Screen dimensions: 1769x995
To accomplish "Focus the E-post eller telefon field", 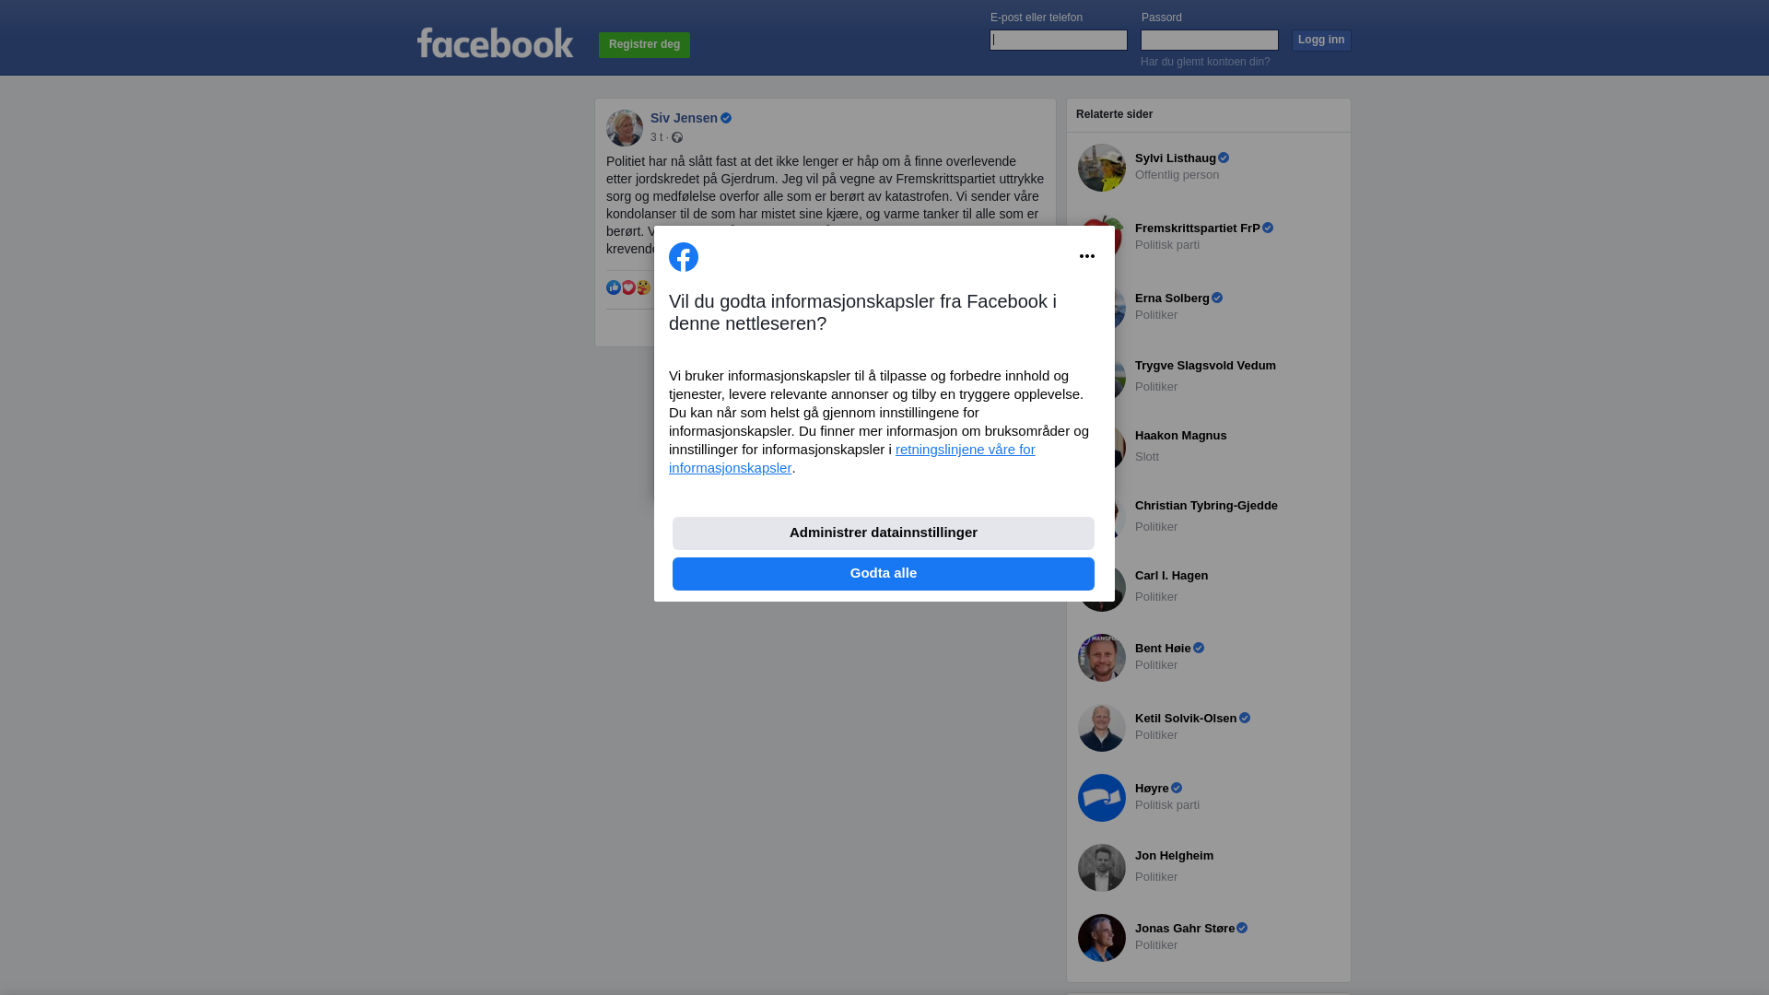I will (1059, 40).
